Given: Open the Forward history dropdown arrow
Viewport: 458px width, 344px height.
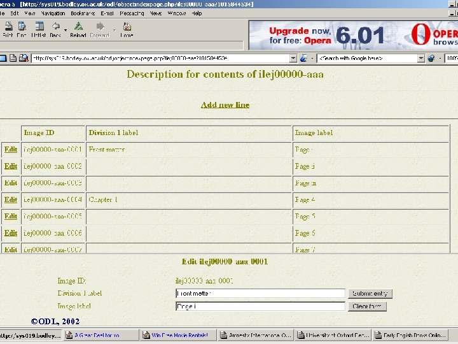Looking at the screenshot, I should pos(114,30).
